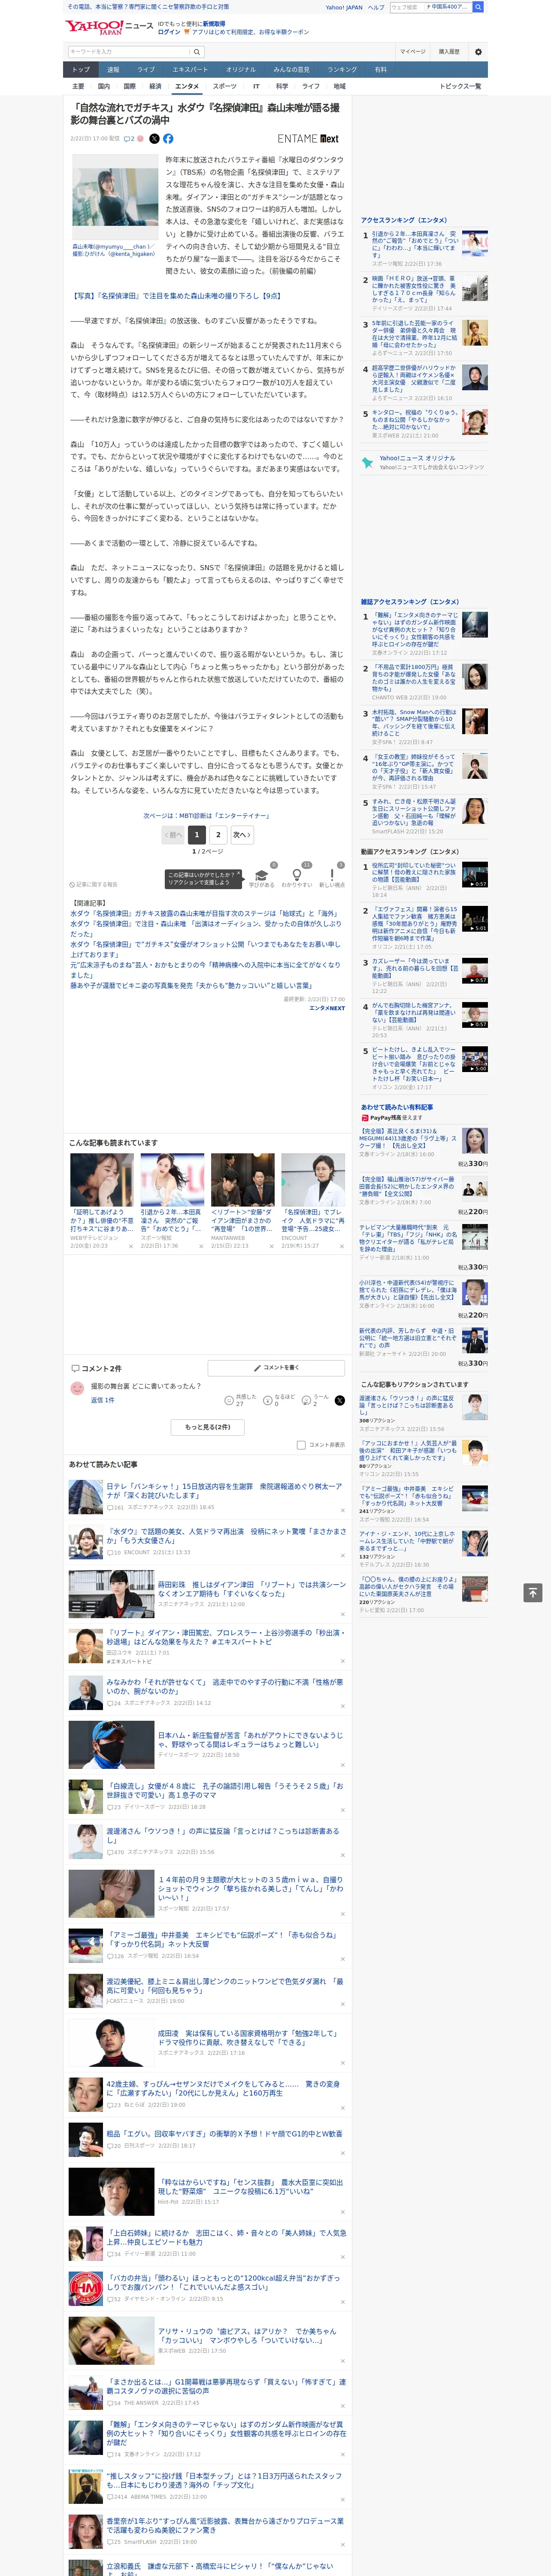Click the 記事に関する報告 report icon link

(x=94, y=884)
